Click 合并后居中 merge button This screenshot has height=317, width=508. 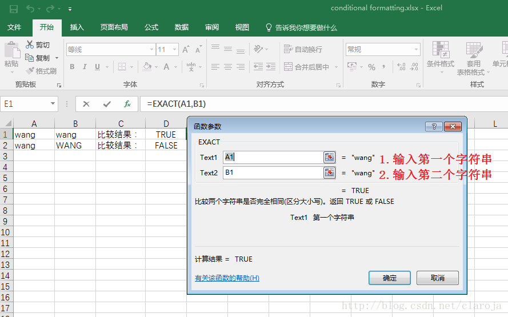[x=306, y=67]
